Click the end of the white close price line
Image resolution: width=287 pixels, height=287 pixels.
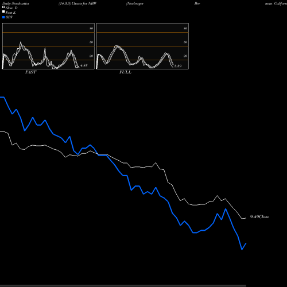coord(246,218)
